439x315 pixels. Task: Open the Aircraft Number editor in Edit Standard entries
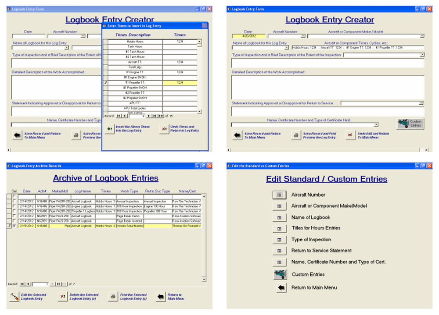(279, 195)
